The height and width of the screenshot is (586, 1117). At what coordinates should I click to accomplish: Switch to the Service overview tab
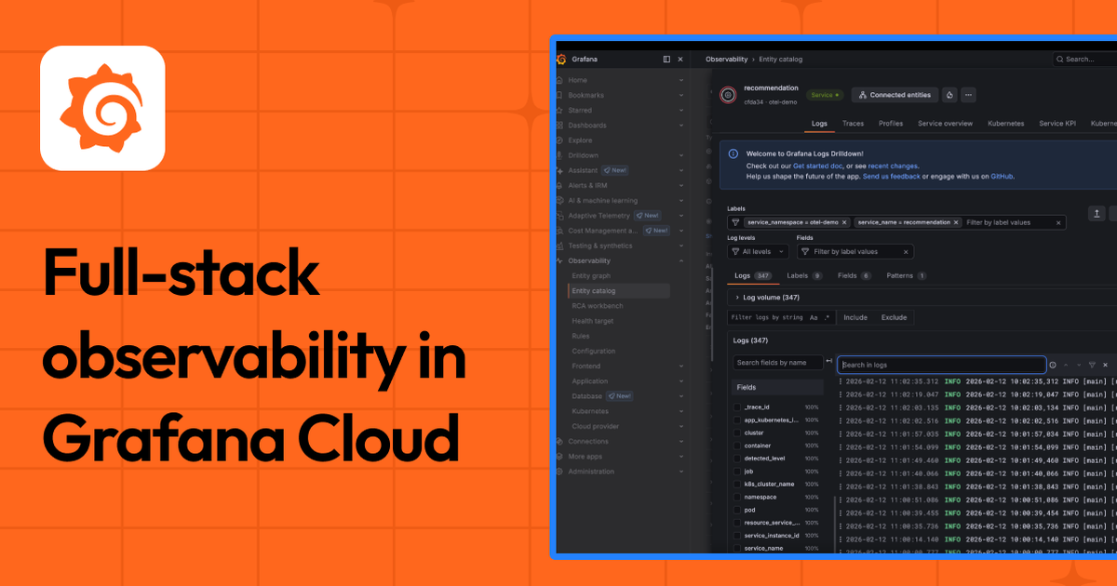pos(945,123)
